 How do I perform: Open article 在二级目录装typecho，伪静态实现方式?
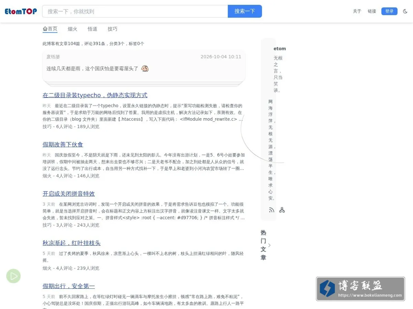pyautogui.click(x=95, y=95)
